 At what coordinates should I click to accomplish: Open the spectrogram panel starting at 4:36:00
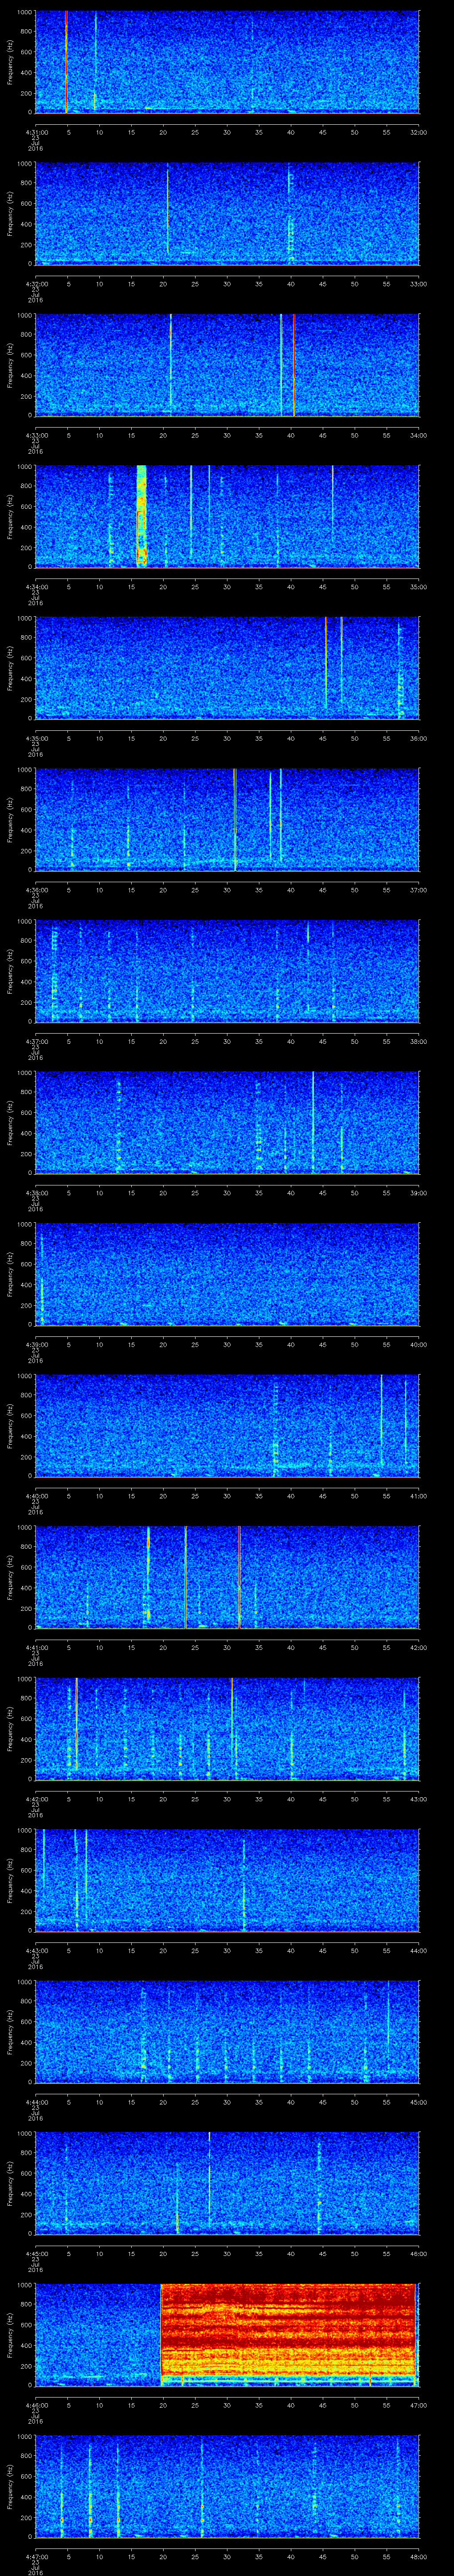227,819
